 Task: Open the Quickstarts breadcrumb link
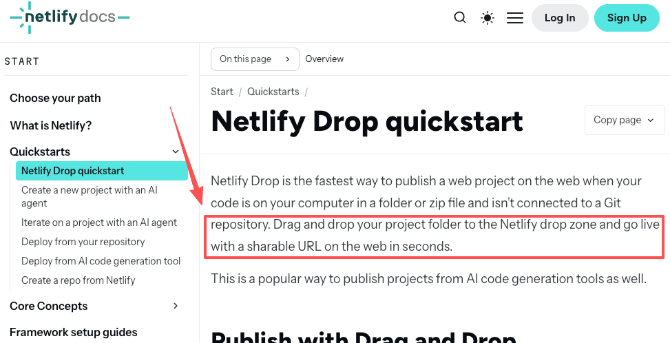[x=273, y=92]
